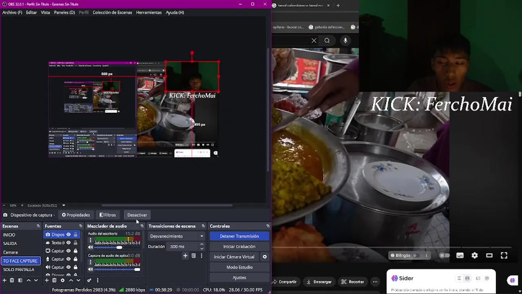522x294 pixels.
Task: Toggle visibility of Captur speaker source
Action: pos(69,267)
